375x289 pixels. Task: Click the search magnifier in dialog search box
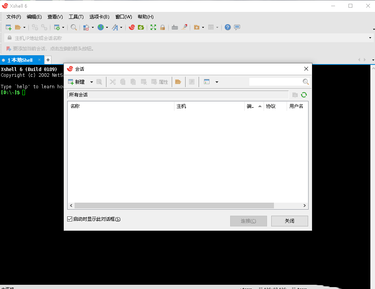click(305, 82)
